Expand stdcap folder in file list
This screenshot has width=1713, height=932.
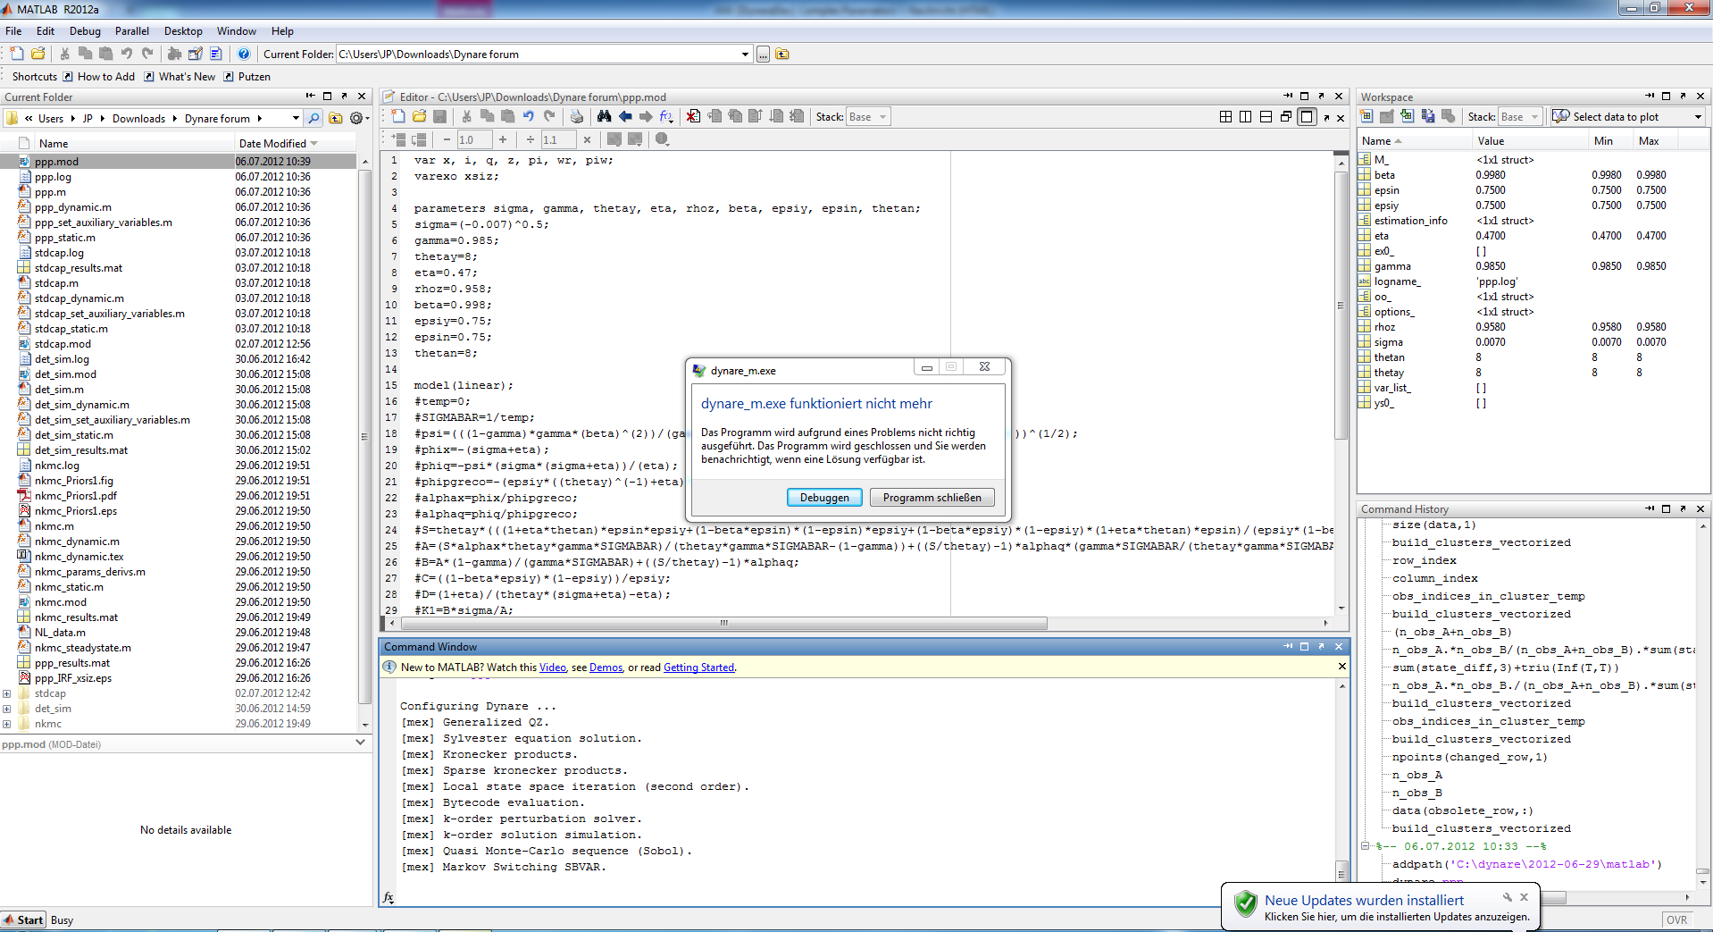point(7,693)
